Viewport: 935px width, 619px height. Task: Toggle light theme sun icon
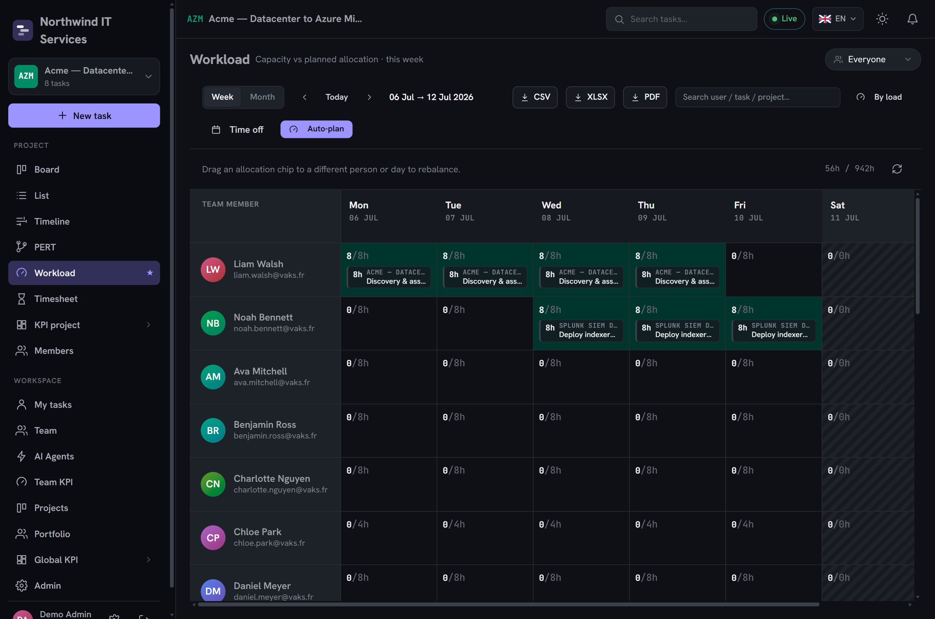[x=882, y=19]
